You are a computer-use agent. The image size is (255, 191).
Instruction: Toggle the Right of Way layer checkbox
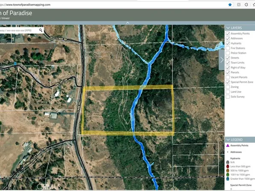click(x=228, y=68)
